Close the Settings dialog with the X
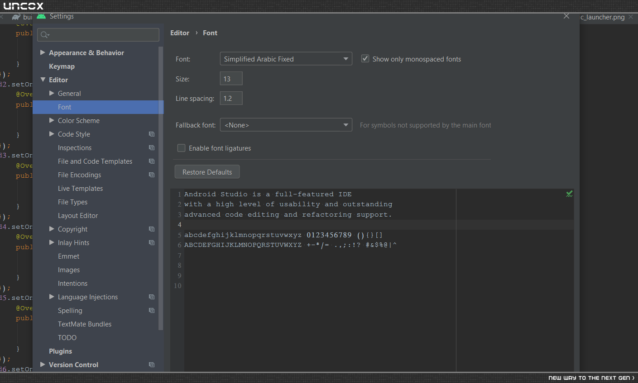638x383 pixels. coord(566,16)
